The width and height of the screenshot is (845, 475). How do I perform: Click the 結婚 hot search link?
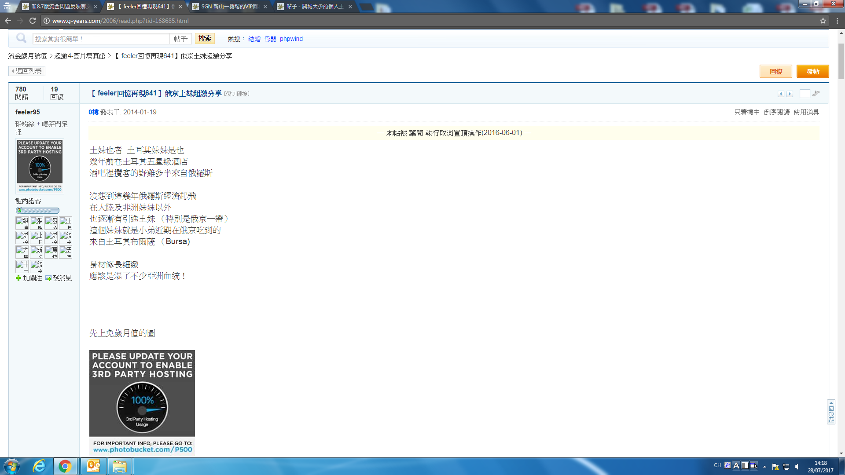click(x=254, y=39)
